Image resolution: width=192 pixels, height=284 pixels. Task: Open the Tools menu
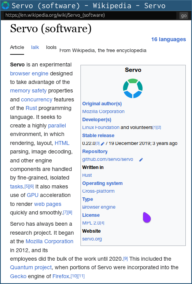[x=51, y=47]
